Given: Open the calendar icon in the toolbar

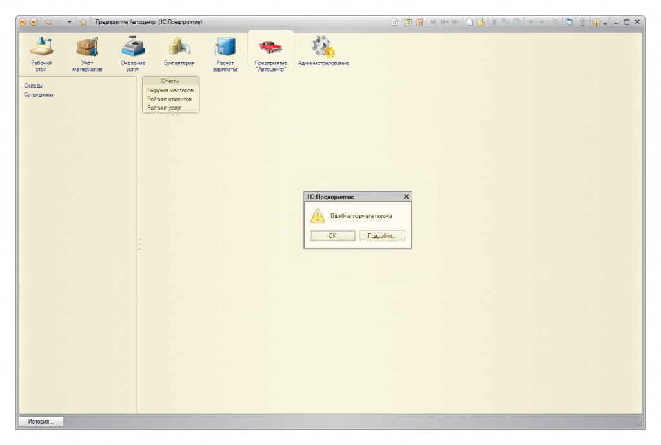Looking at the screenshot, I should (x=420, y=22).
